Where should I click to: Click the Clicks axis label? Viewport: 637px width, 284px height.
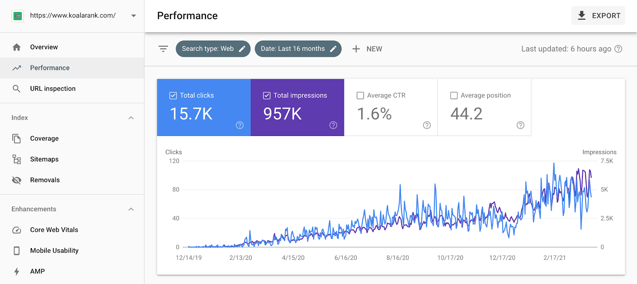[174, 152]
